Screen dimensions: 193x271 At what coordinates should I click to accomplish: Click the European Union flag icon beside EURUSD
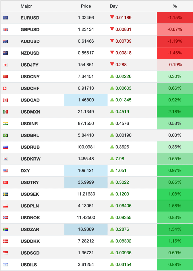click(5, 18)
